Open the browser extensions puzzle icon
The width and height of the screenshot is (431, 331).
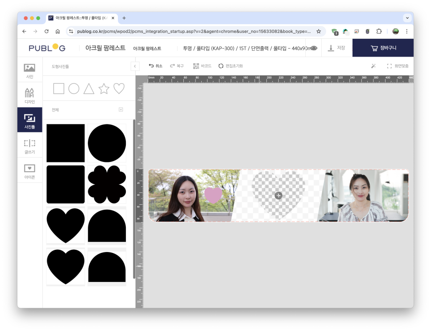point(379,31)
